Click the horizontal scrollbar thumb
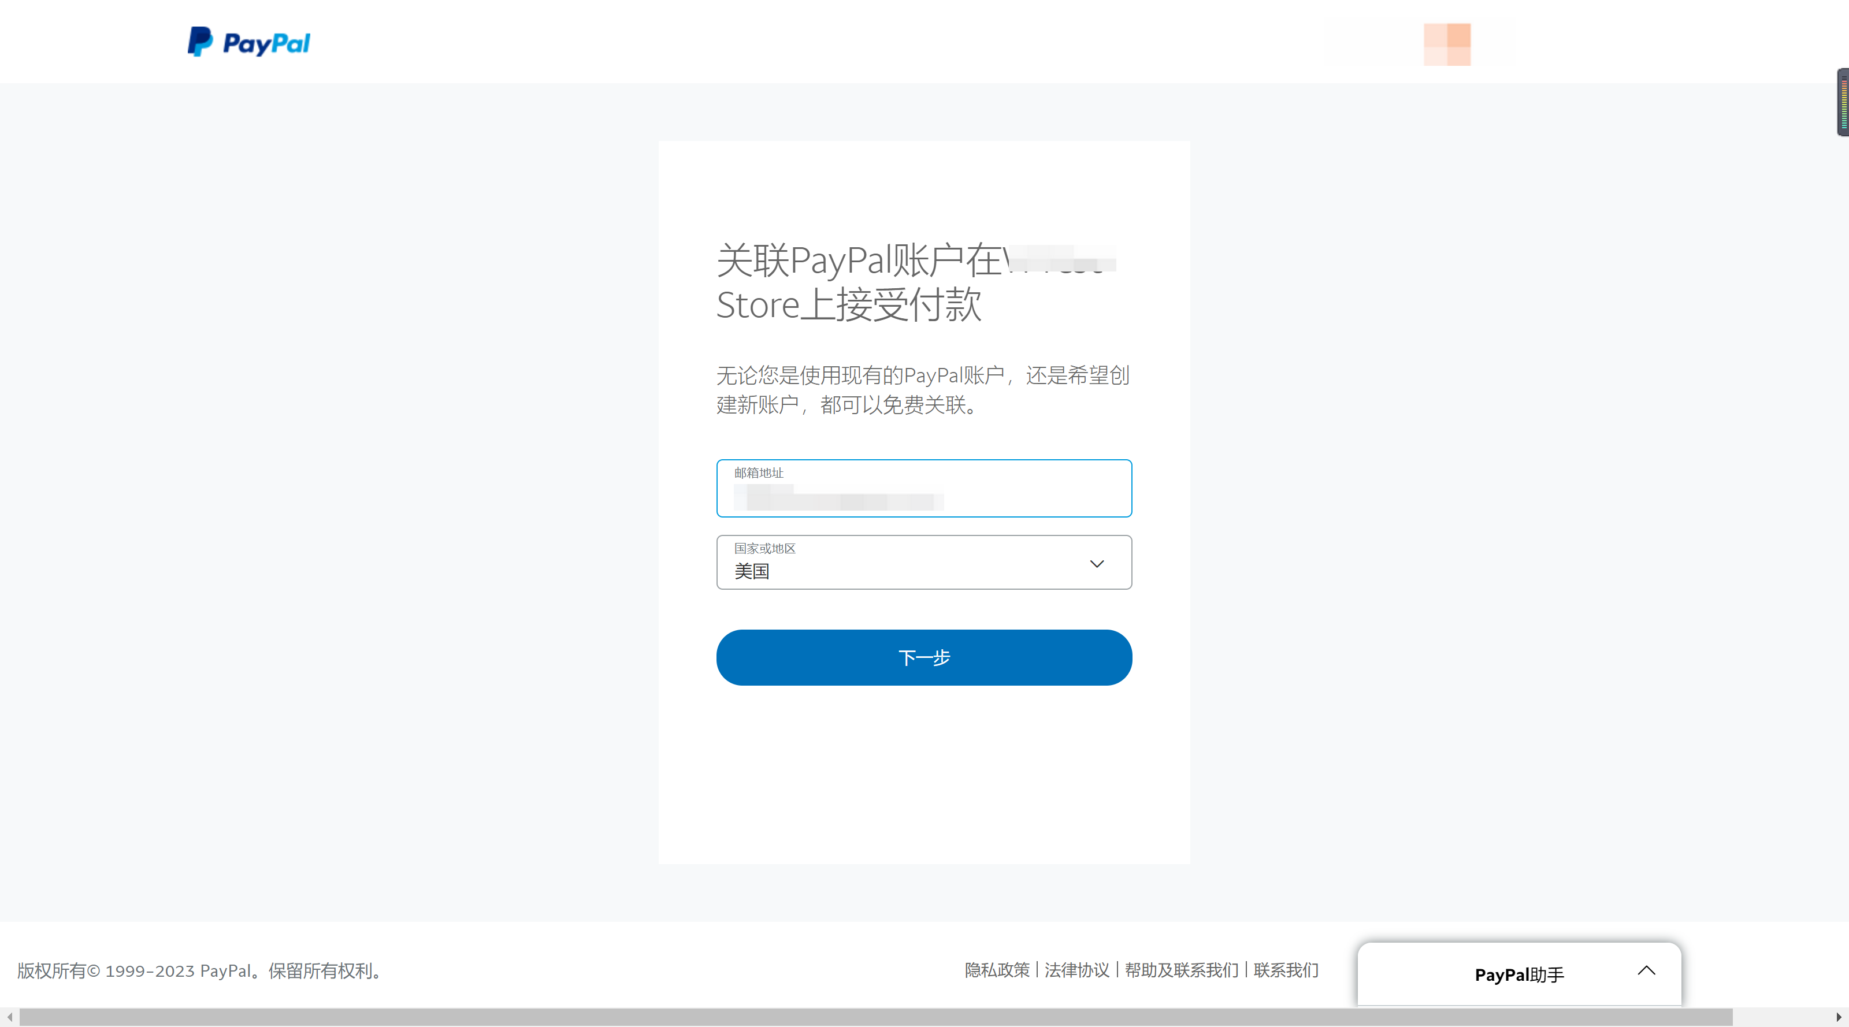This screenshot has width=1849, height=1027. (876, 1017)
